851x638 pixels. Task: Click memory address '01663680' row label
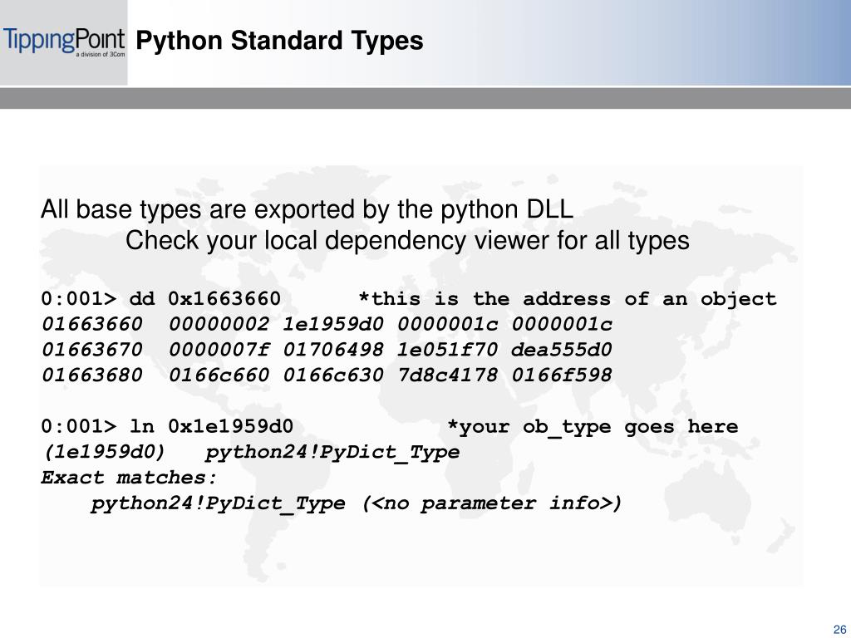(x=91, y=375)
